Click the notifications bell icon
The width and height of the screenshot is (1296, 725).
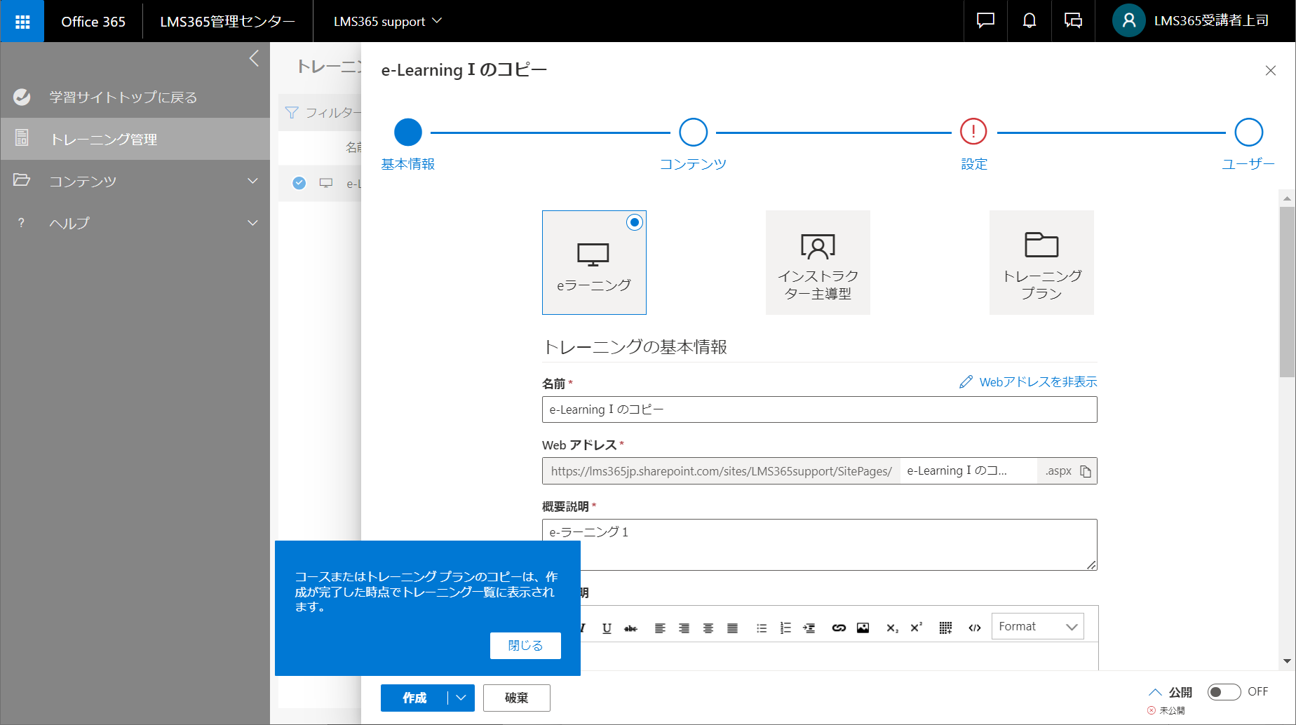tap(1029, 21)
